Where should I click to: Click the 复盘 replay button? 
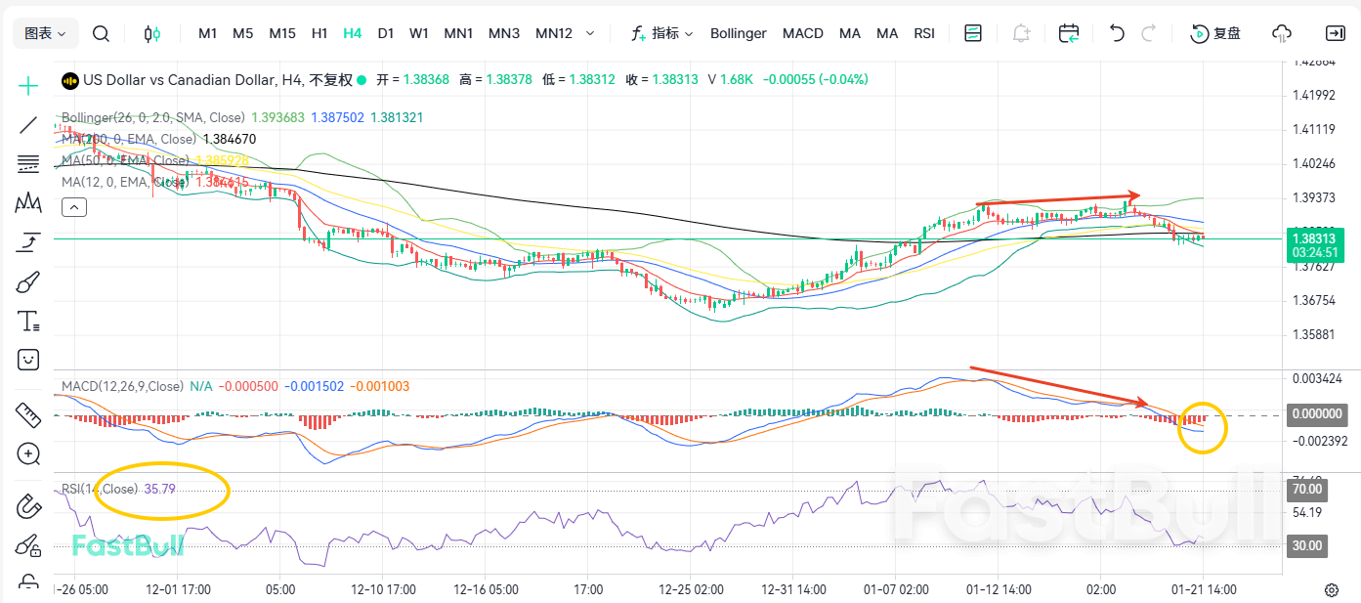[1214, 32]
